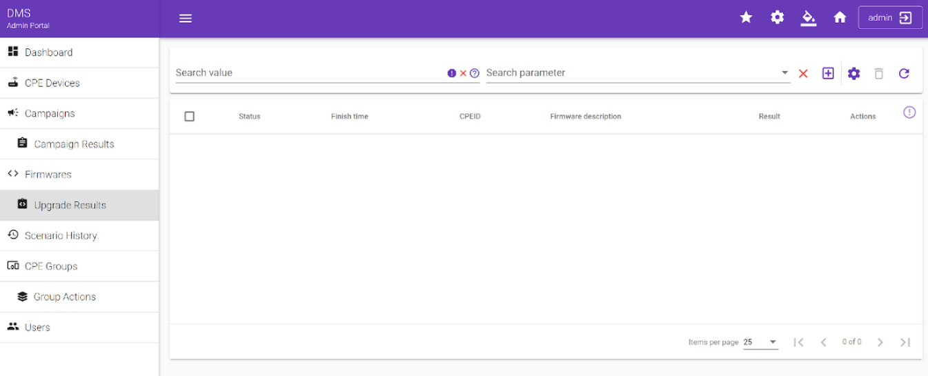Open settings gear in top bar
Viewport: 928px width, 376px height.
pyautogui.click(x=777, y=18)
